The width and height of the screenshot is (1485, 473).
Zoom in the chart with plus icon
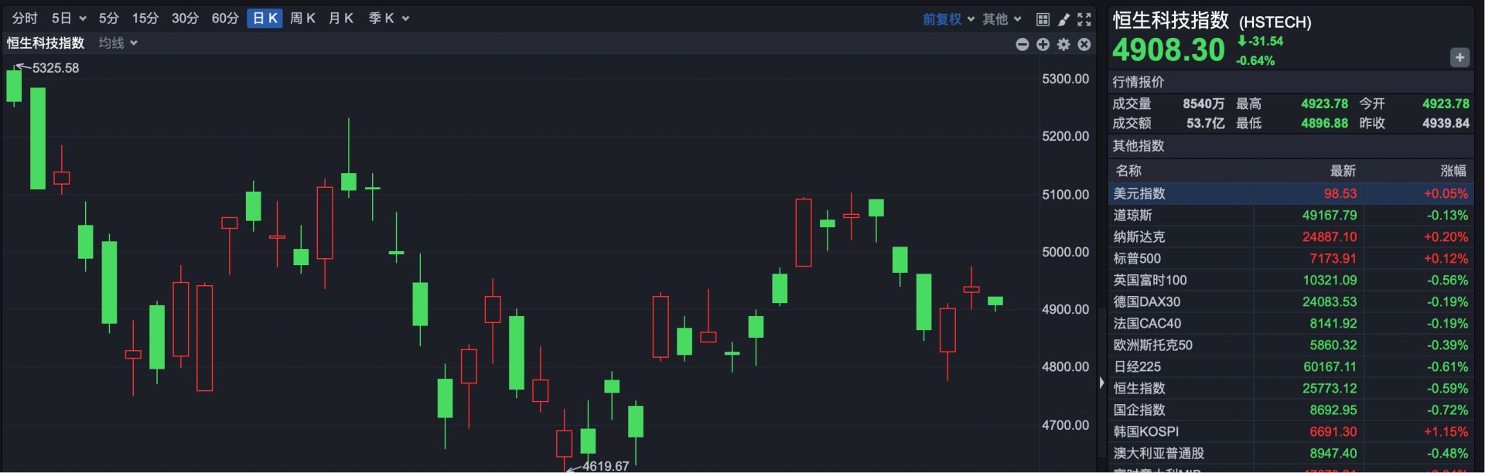click(x=1043, y=45)
